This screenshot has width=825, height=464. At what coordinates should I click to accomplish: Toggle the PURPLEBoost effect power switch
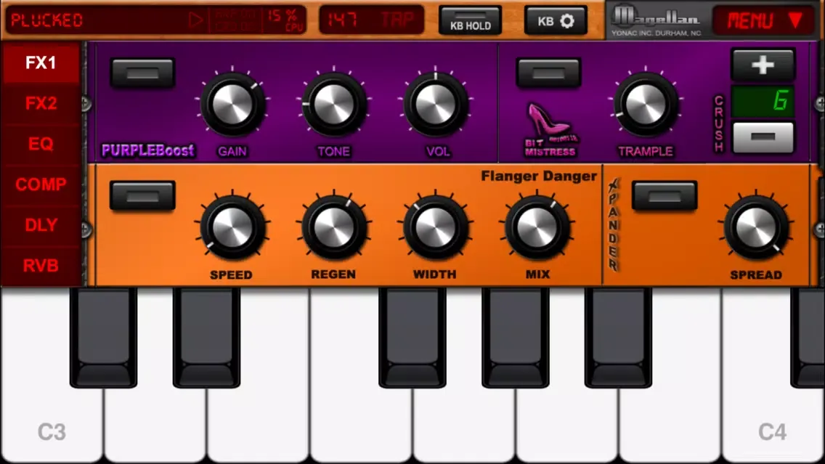point(142,73)
